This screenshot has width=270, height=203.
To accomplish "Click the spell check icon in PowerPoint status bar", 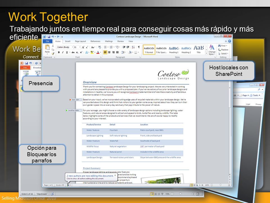I will tap(52, 194).
